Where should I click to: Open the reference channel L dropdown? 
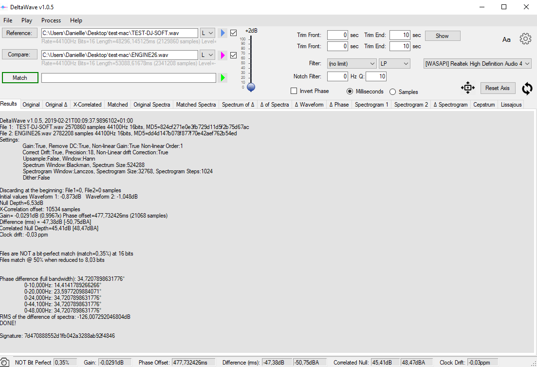[208, 33]
